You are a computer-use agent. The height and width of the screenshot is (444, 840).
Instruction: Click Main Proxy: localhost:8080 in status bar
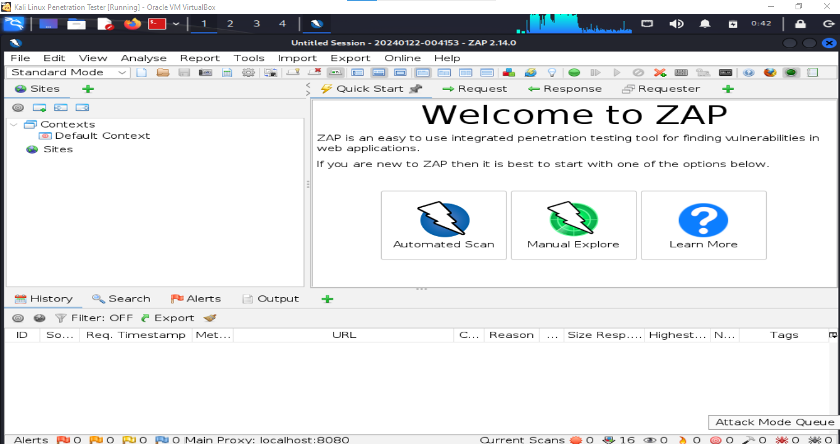coord(267,440)
